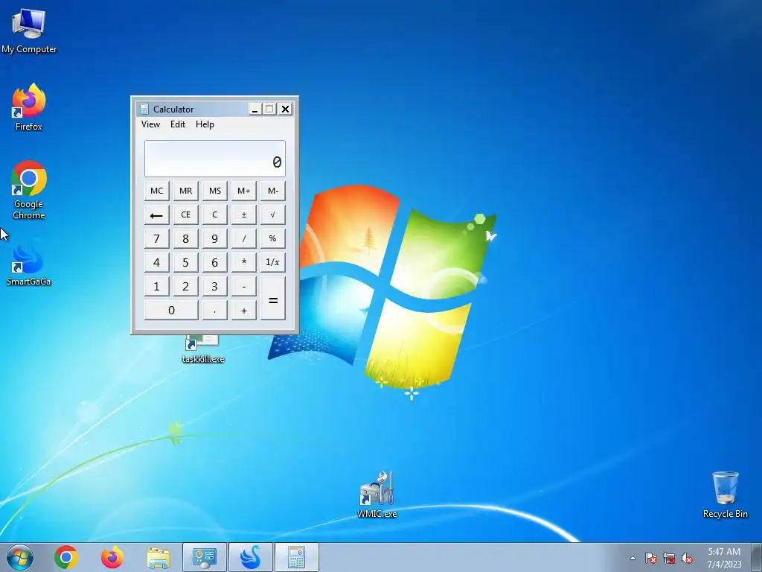Open the My Computer desktop icon
Viewport: 762px width, 572px height.
point(29,31)
